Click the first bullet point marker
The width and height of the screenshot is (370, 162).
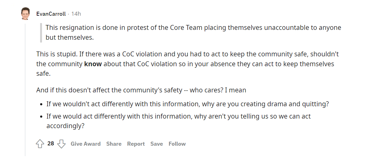42,104
